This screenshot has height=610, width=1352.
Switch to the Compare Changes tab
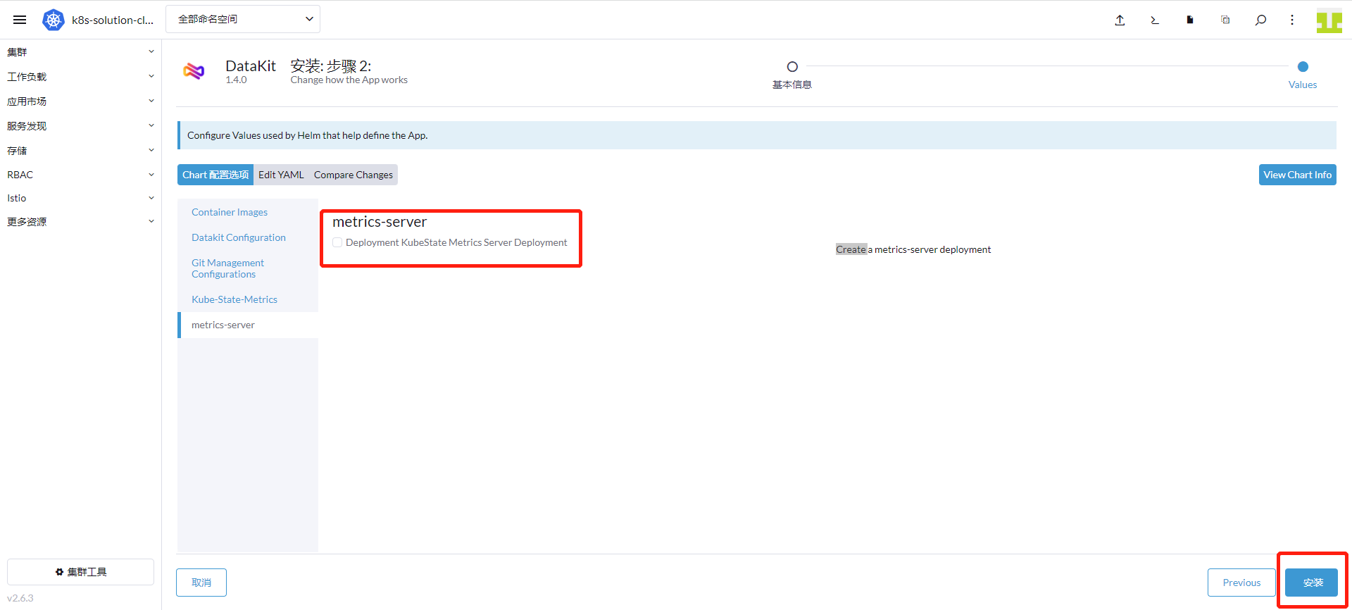click(353, 175)
